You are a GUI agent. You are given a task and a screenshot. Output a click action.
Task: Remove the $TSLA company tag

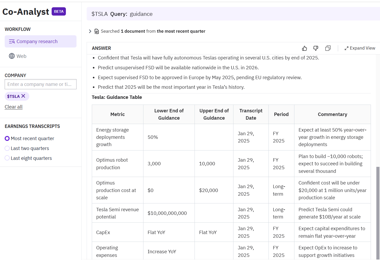(x=23, y=96)
